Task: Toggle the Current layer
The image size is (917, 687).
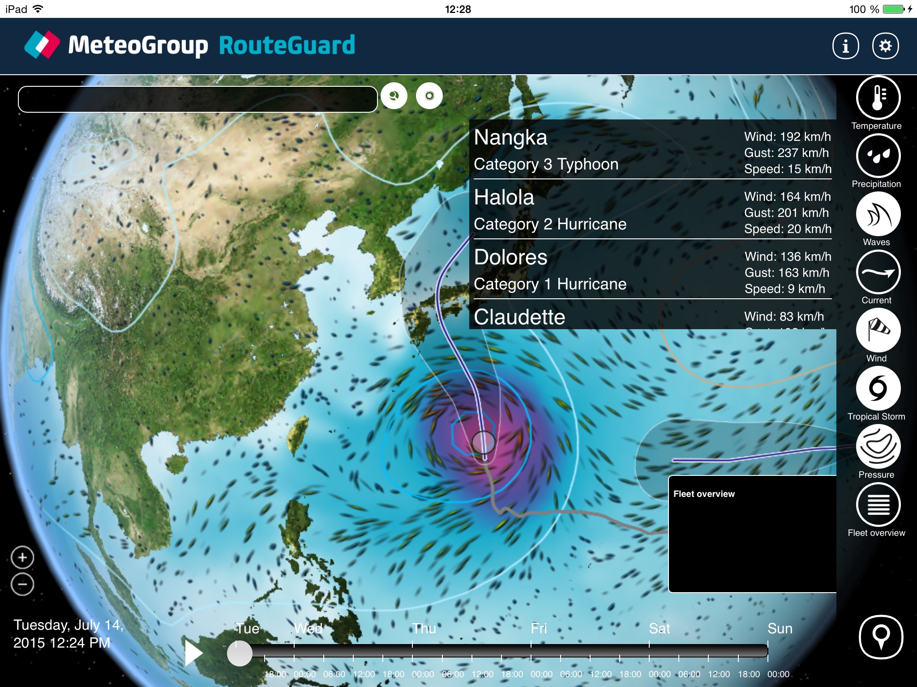Action: [878, 272]
